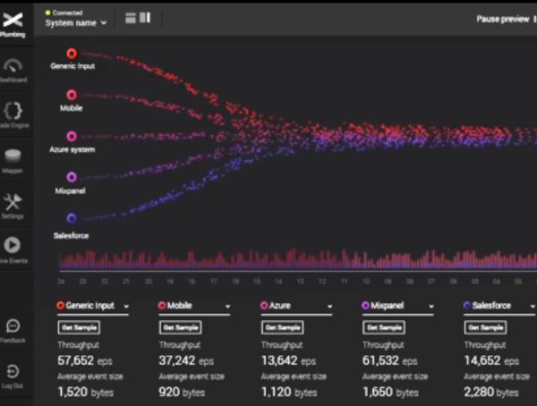The width and height of the screenshot is (537, 406).
Task: Select the Azure system input node
Action: point(72,136)
